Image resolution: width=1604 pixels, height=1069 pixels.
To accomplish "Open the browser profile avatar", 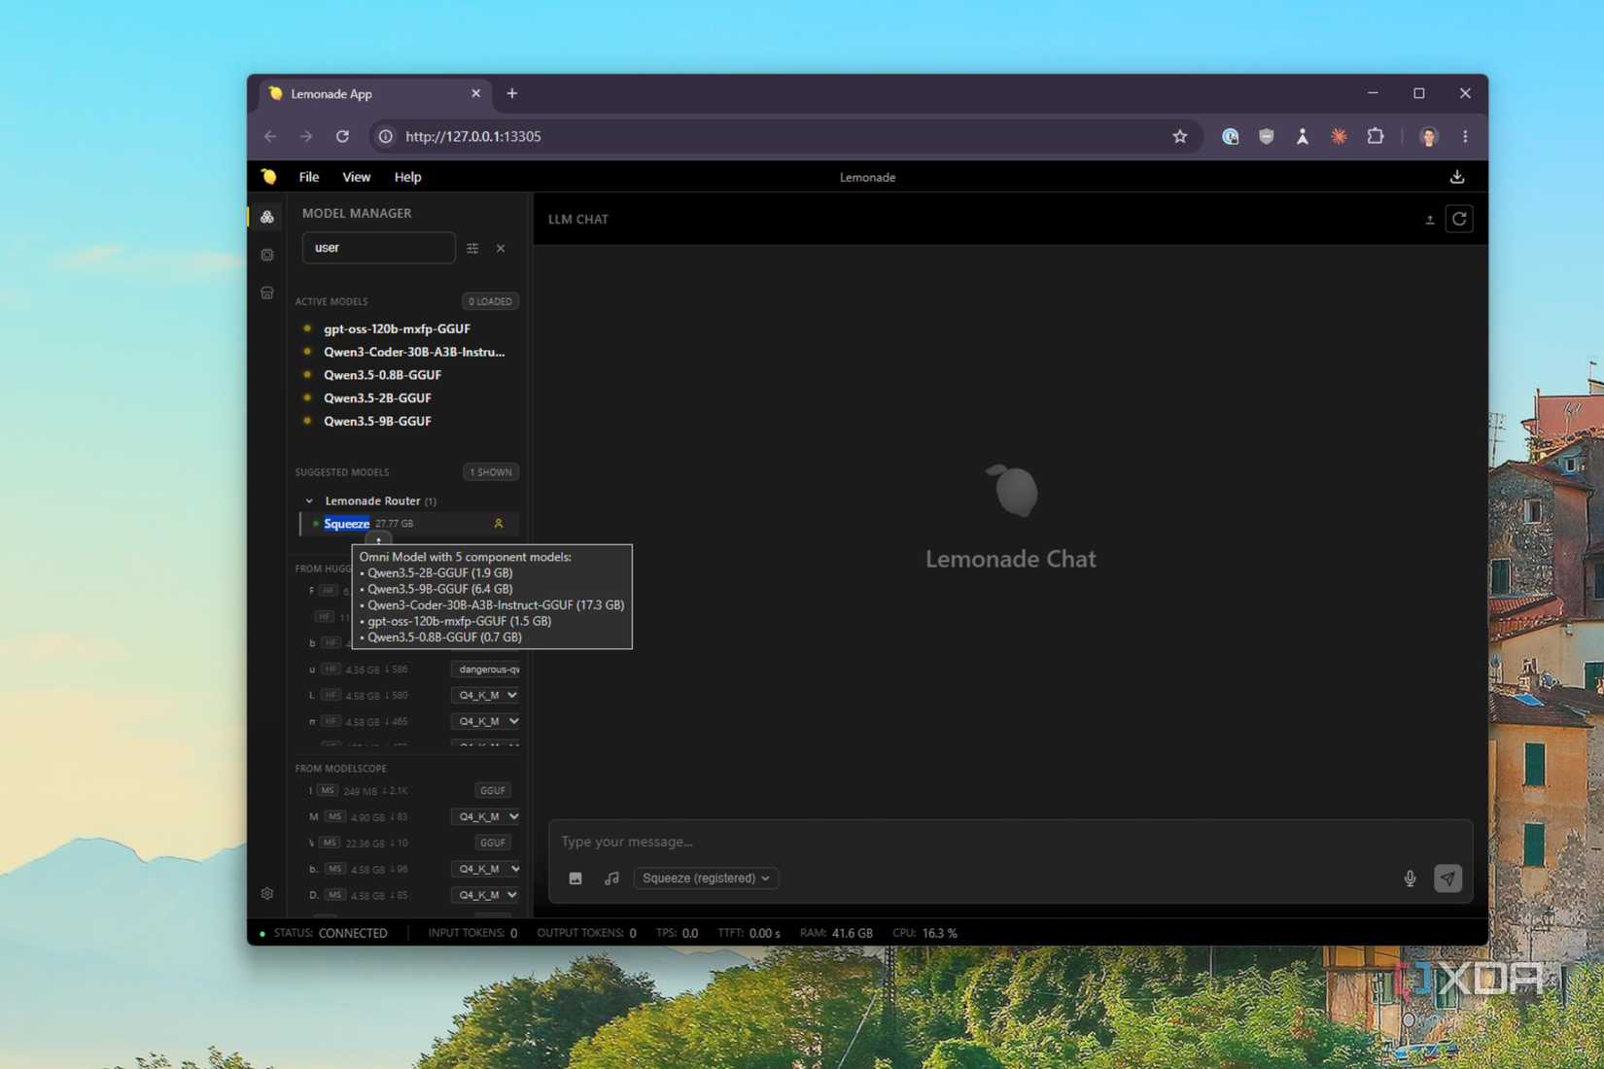I will coord(1428,137).
